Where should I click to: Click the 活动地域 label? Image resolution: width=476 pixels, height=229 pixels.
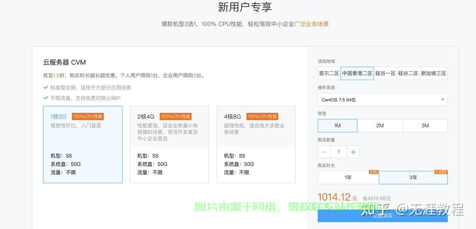[x=326, y=61]
